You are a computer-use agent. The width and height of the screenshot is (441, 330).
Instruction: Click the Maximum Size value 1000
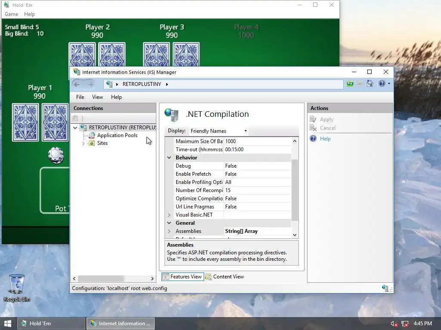(258, 141)
